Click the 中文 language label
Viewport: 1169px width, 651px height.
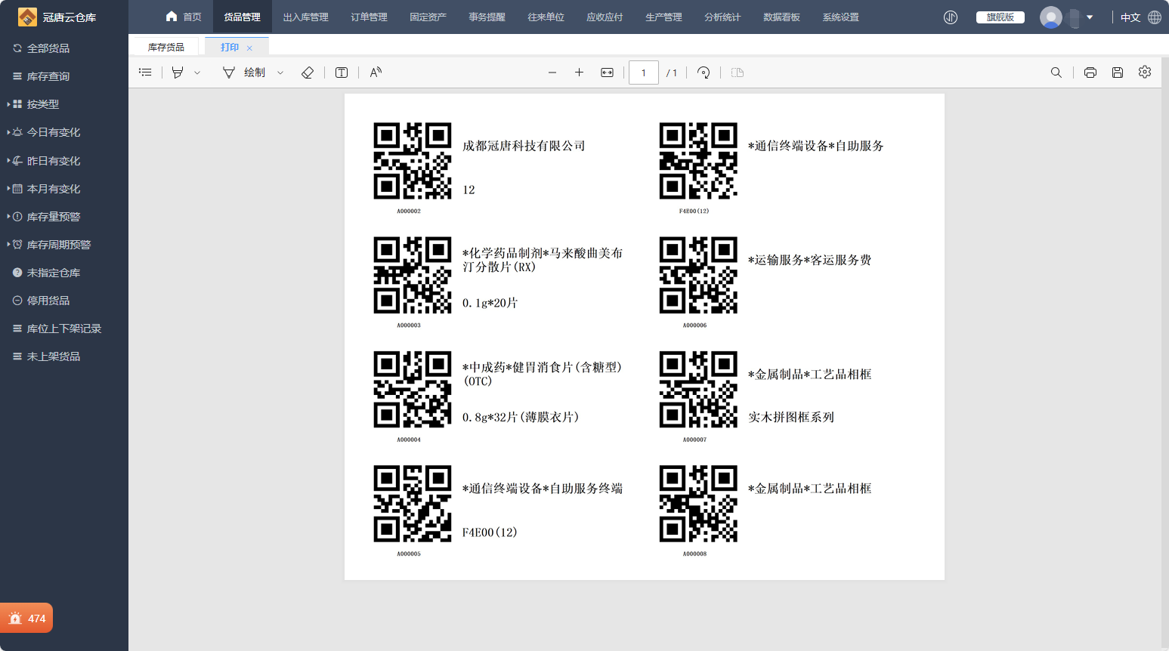point(1130,17)
